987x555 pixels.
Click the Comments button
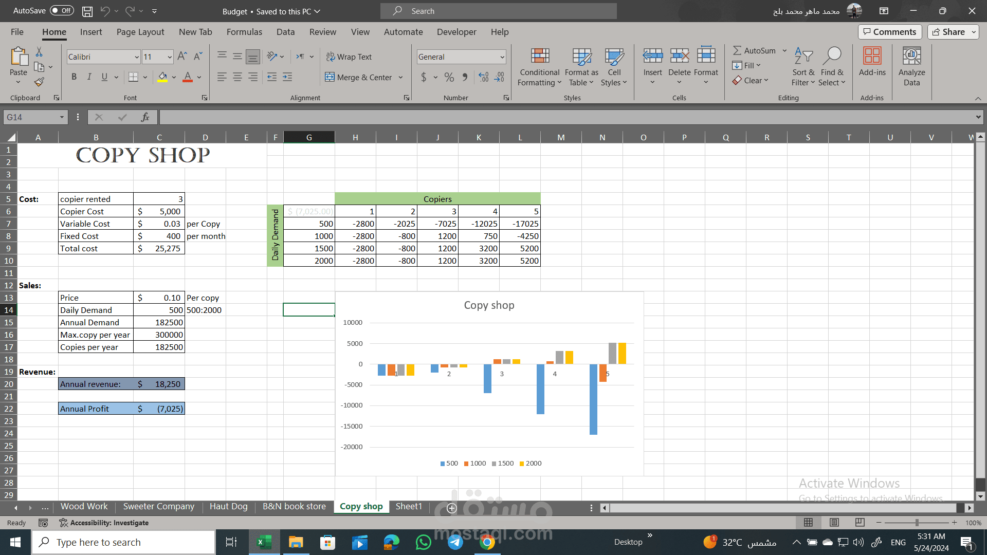[889, 32]
